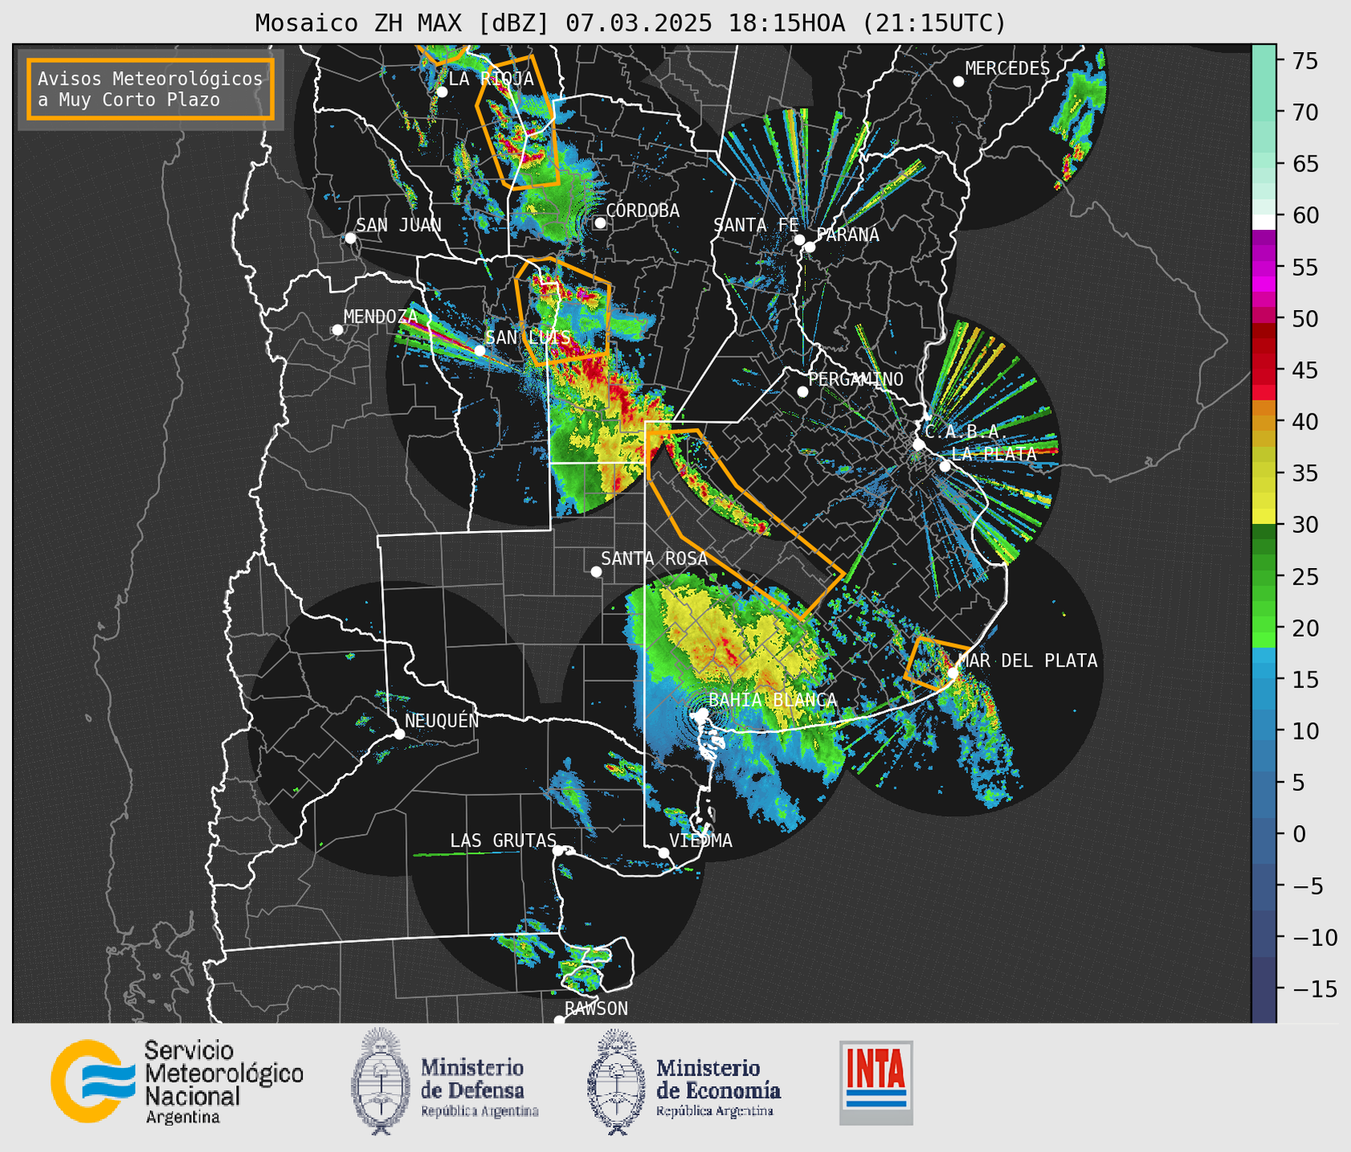Click the PERGAMINO label text
Image resolution: width=1351 pixels, height=1152 pixels.
pos(855,379)
